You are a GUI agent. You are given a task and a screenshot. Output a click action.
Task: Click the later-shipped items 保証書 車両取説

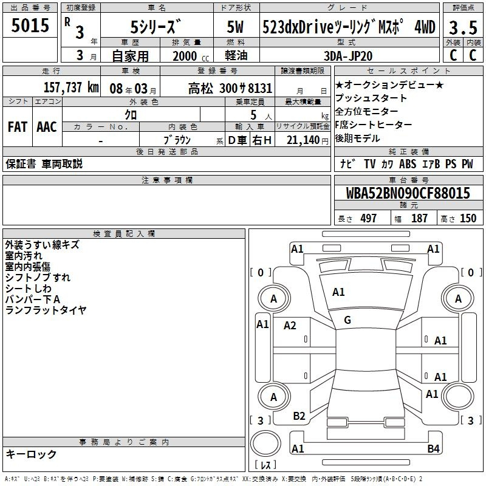44,164
